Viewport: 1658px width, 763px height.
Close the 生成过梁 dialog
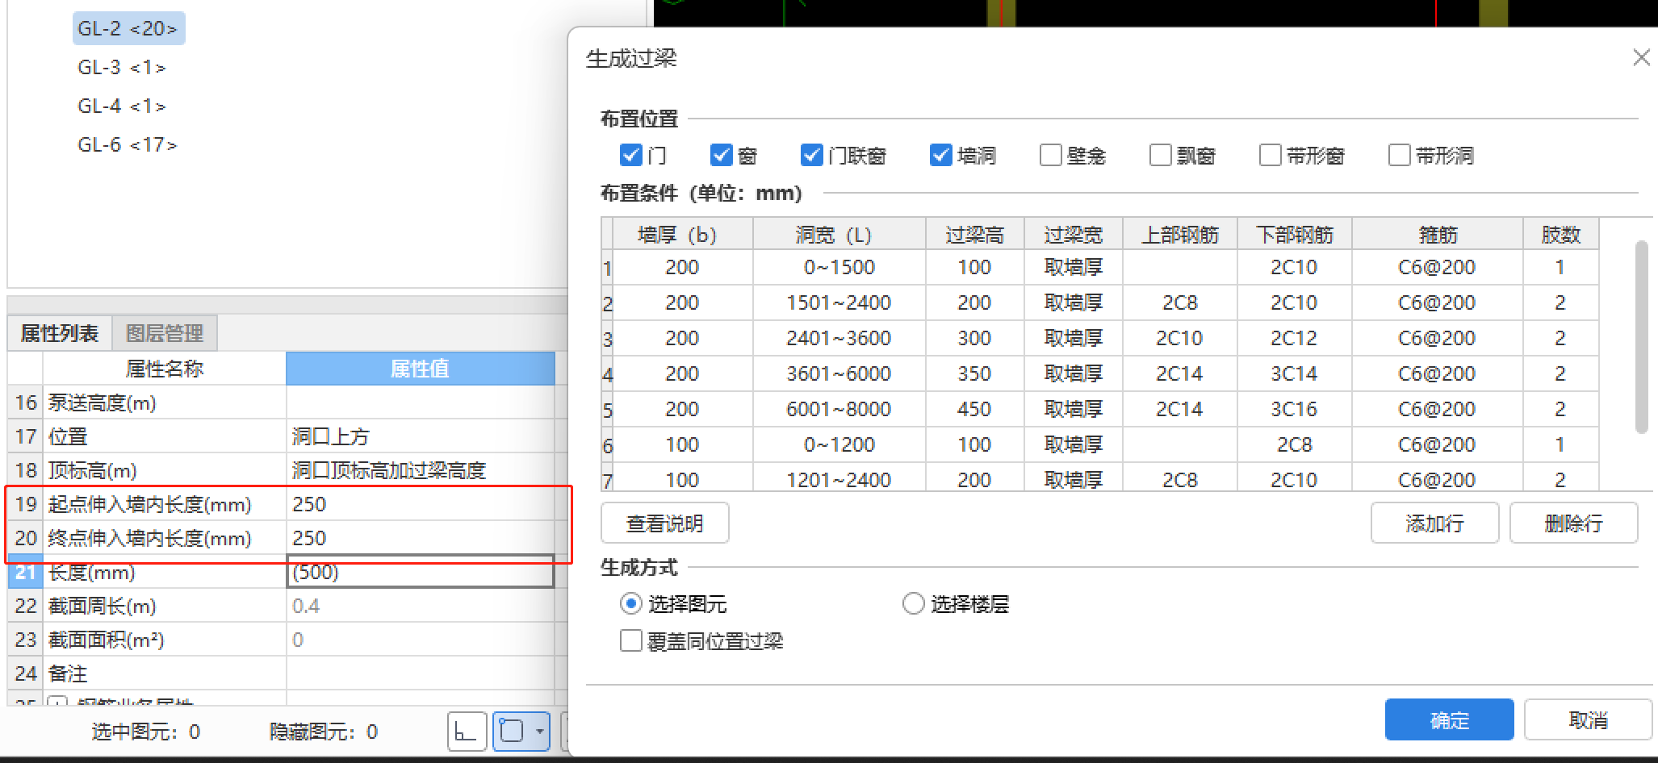click(x=1641, y=58)
